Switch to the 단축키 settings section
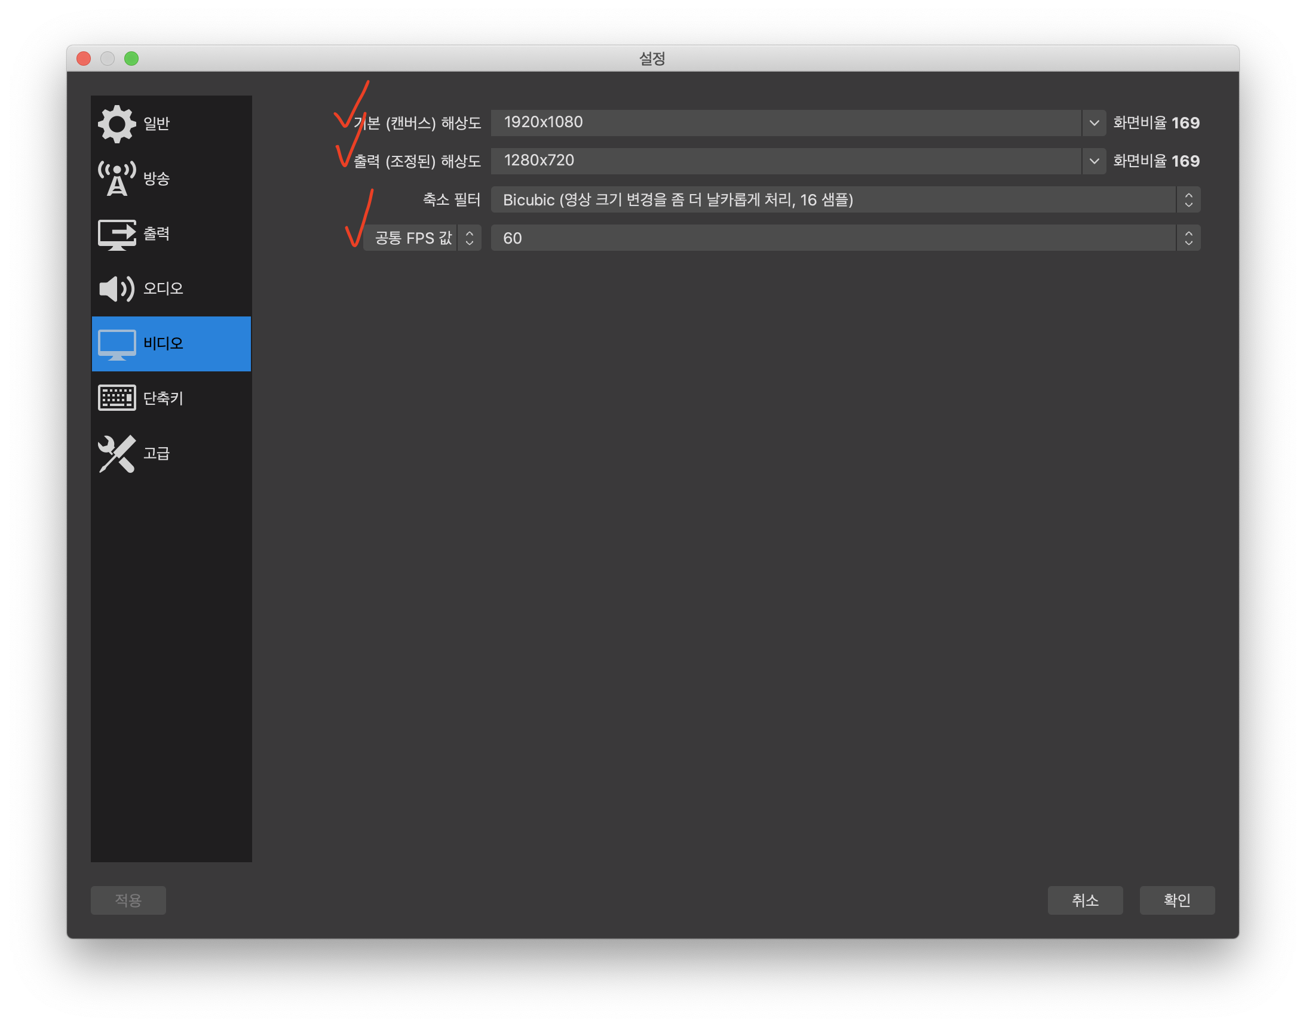 click(x=163, y=398)
